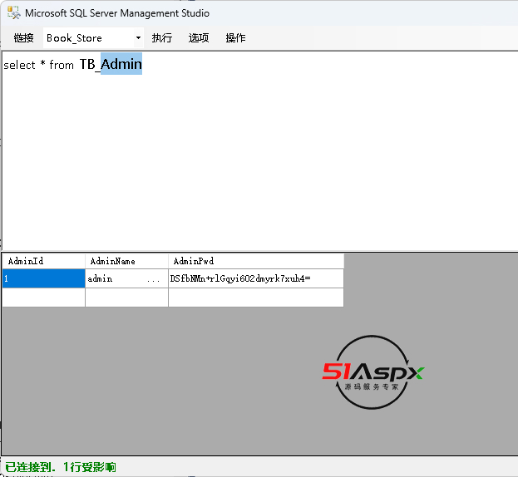Image resolution: width=518 pixels, height=477 pixels.
Task: Click the word select in the query
Action: coord(19,65)
